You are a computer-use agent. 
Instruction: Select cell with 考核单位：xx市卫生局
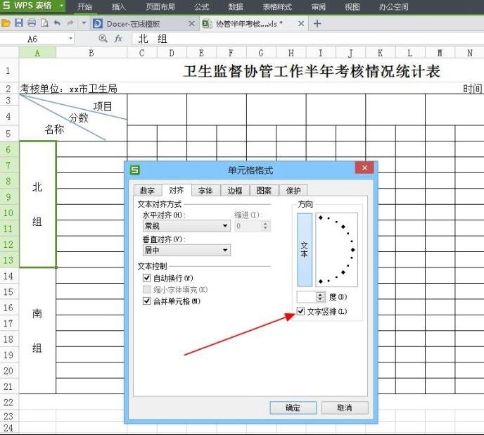(x=68, y=89)
